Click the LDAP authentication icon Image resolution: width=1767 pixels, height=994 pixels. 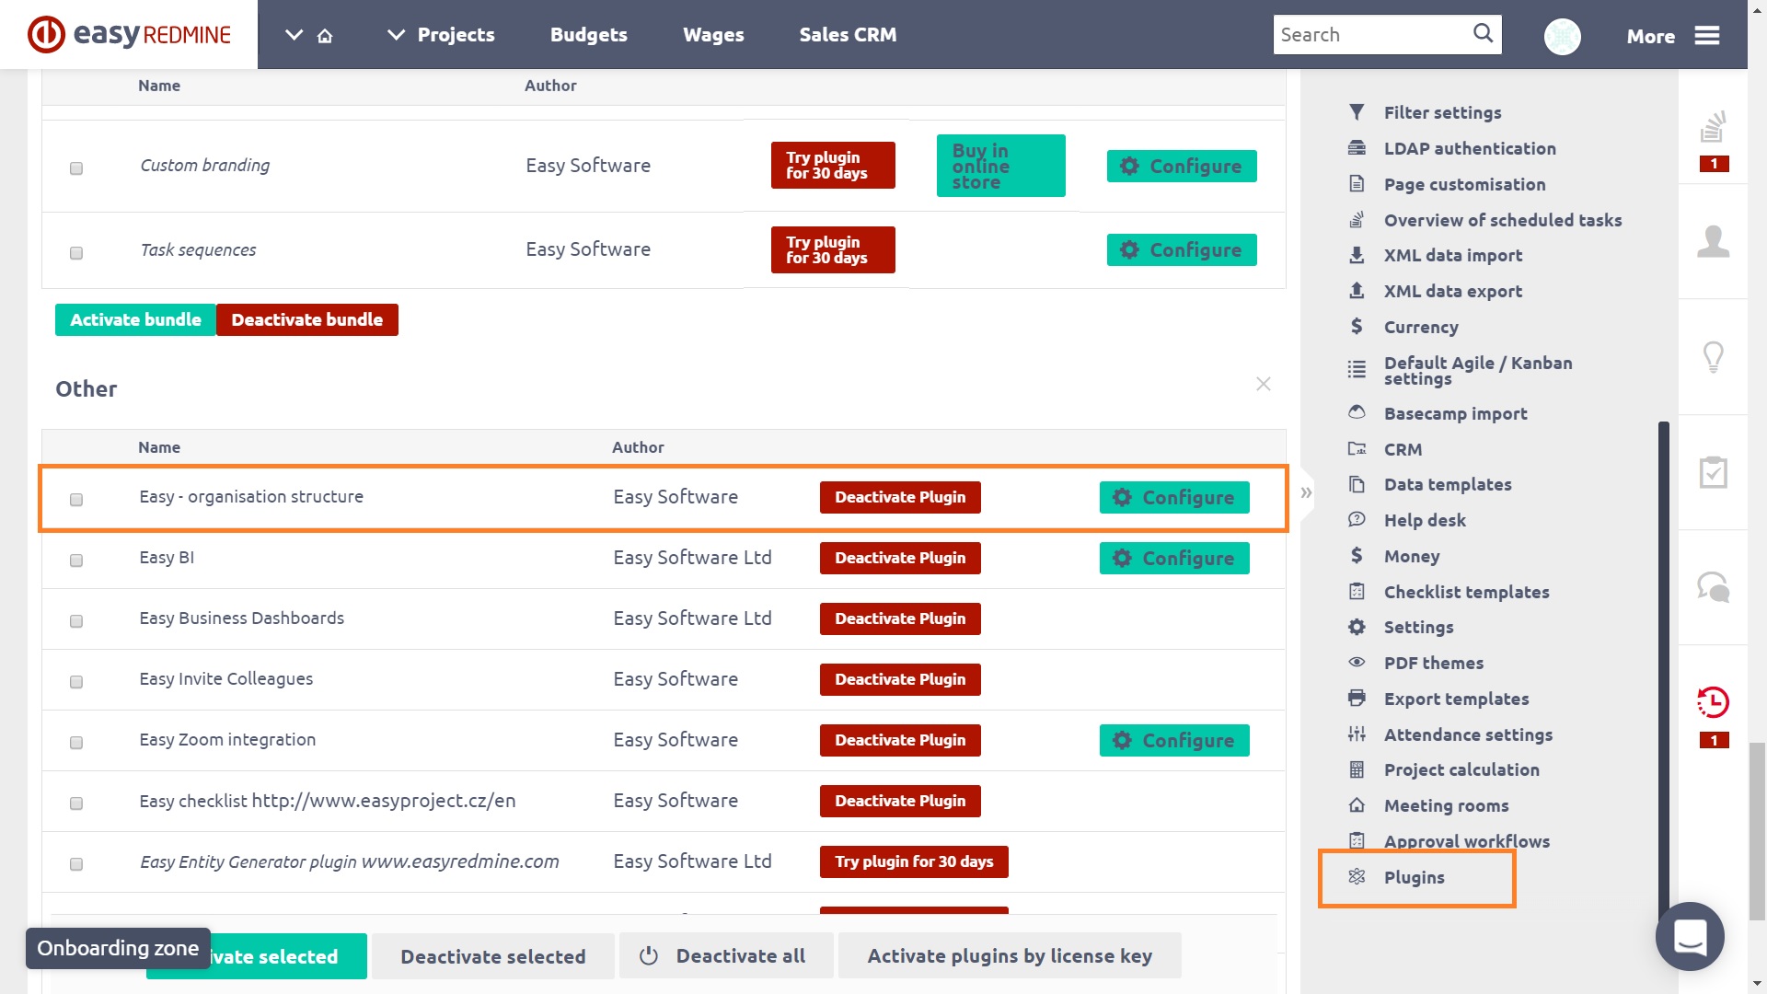point(1357,148)
